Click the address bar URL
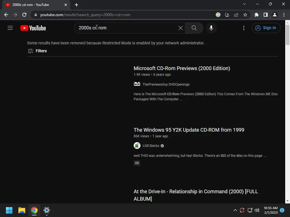This screenshot has width=290, height=217. click(x=85, y=15)
